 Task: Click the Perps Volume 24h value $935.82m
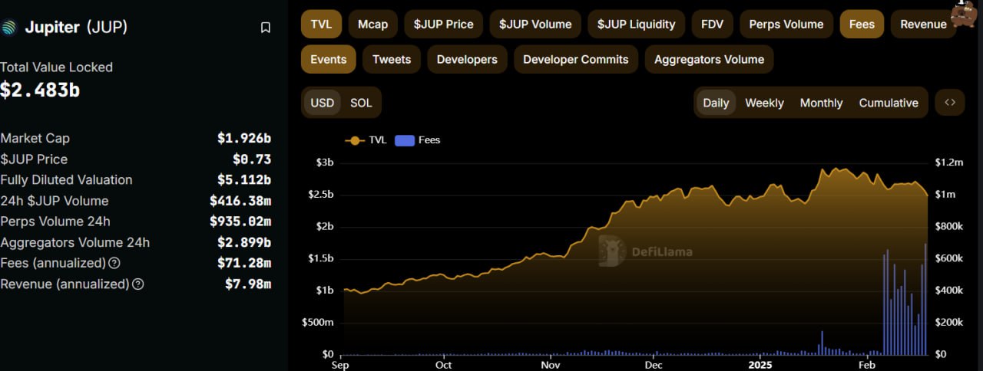(240, 222)
